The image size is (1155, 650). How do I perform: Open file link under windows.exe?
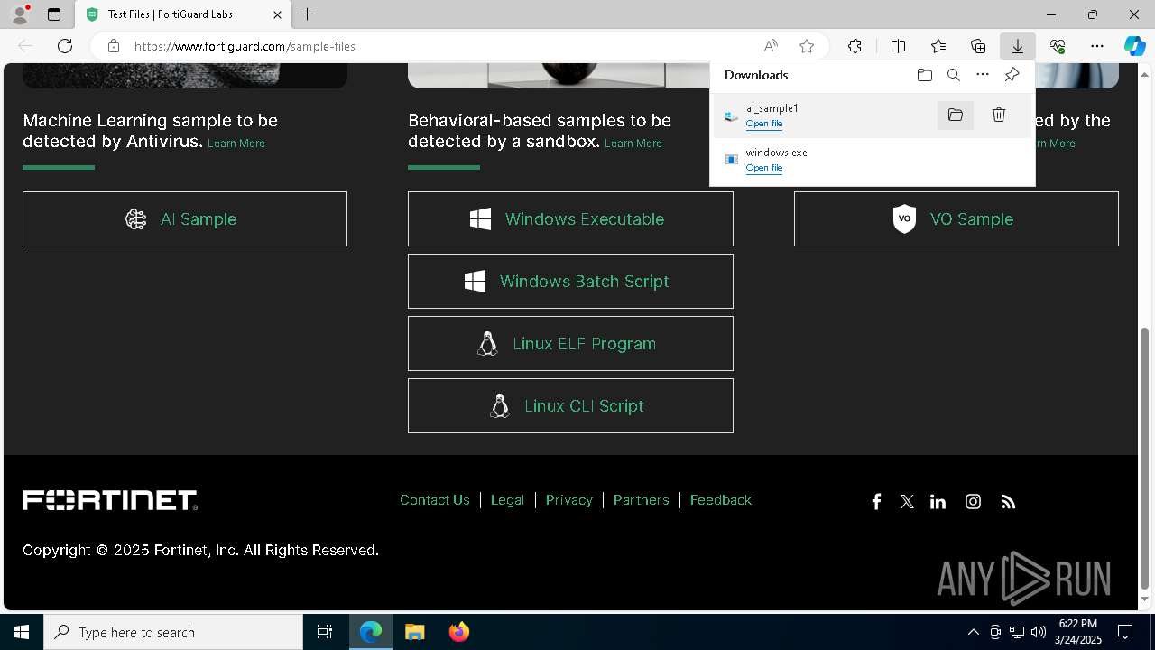764,168
